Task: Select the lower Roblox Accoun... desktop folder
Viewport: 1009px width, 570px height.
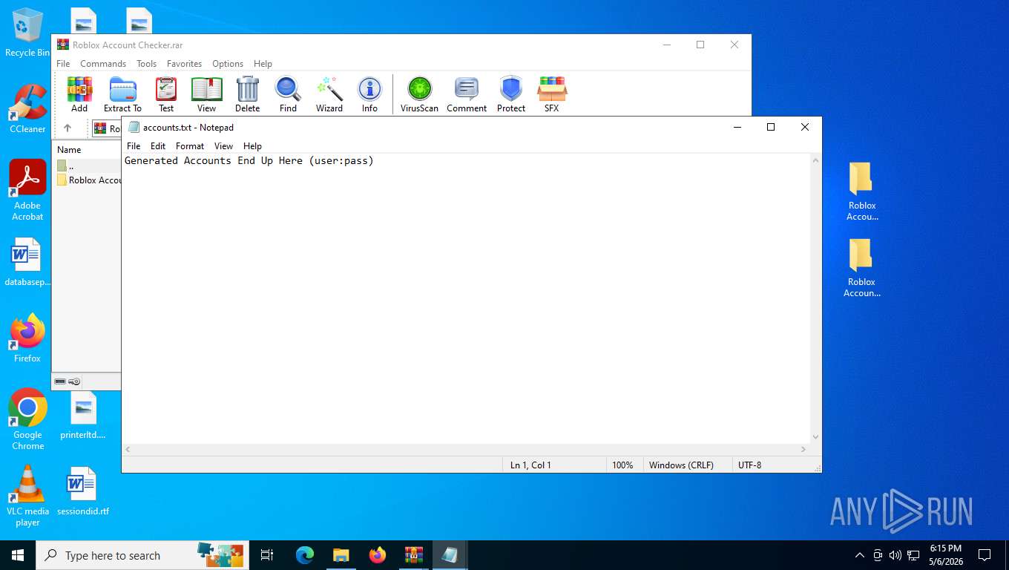Action: tap(862, 268)
